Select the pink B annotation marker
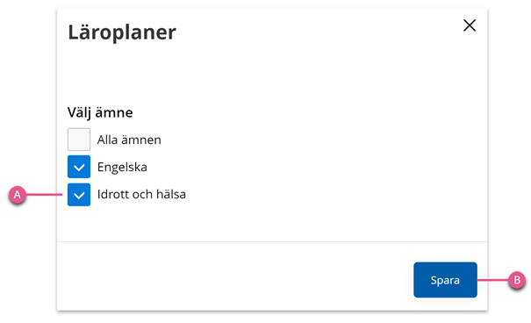Viewport: 531px width, 323px height. tap(517, 280)
